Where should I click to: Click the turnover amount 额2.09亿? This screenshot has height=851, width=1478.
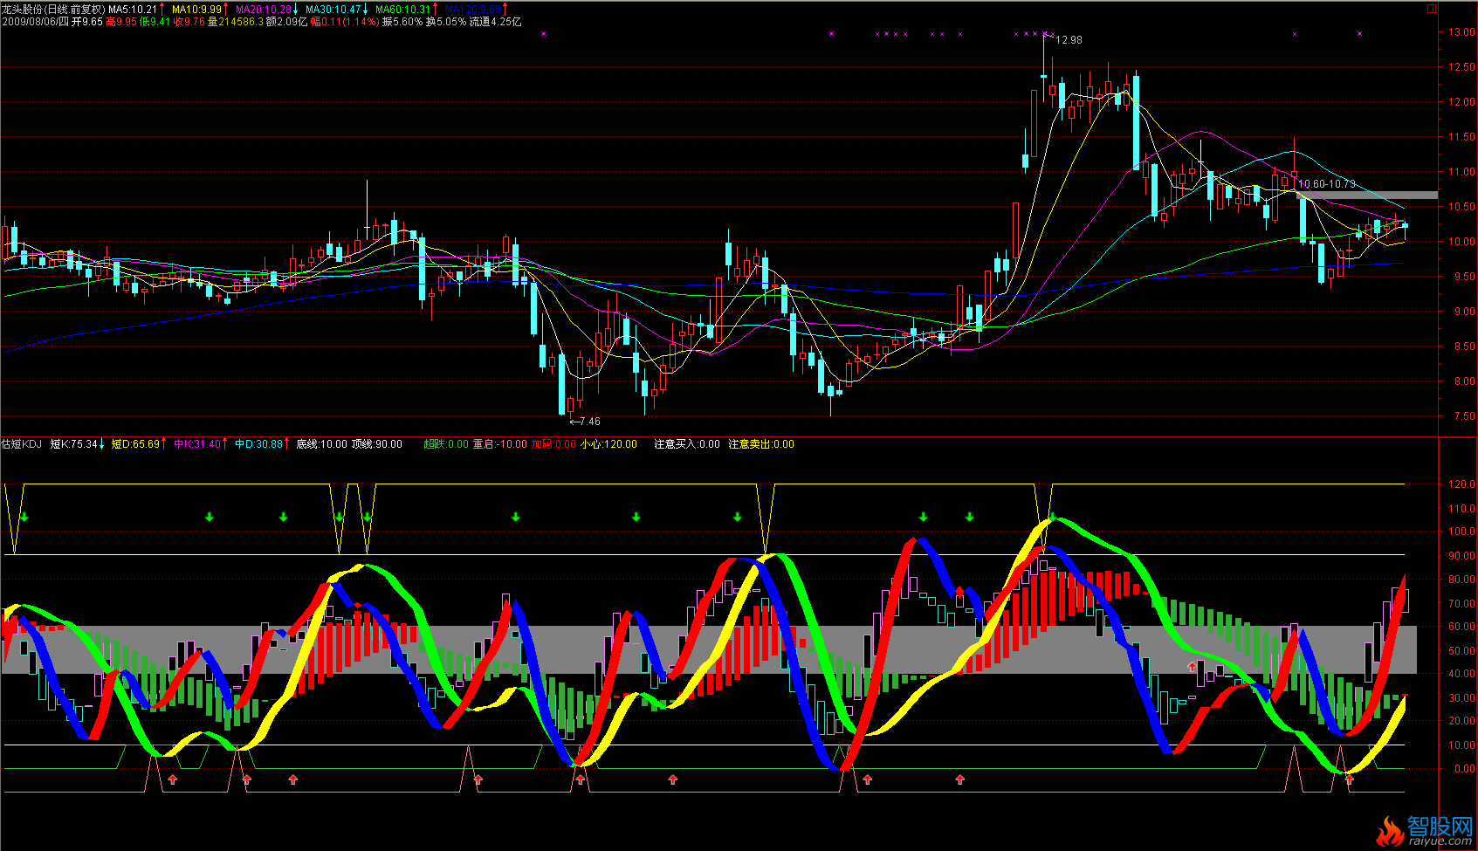click(x=286, y=22)
